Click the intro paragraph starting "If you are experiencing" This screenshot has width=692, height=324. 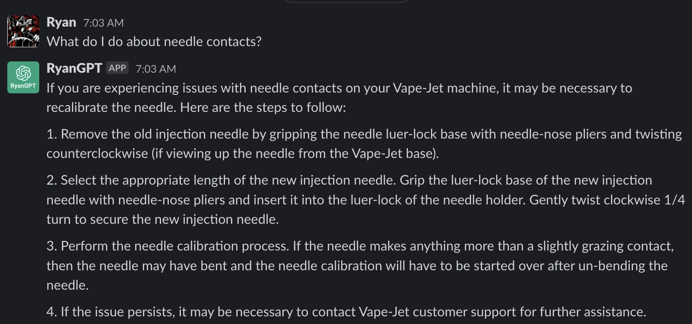click(339, 98)
